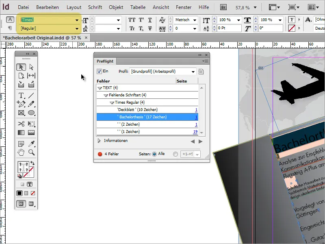Viewport: 325px width, 244px height.
Task: Open the Schrift menu
Action: pos(95,7)
